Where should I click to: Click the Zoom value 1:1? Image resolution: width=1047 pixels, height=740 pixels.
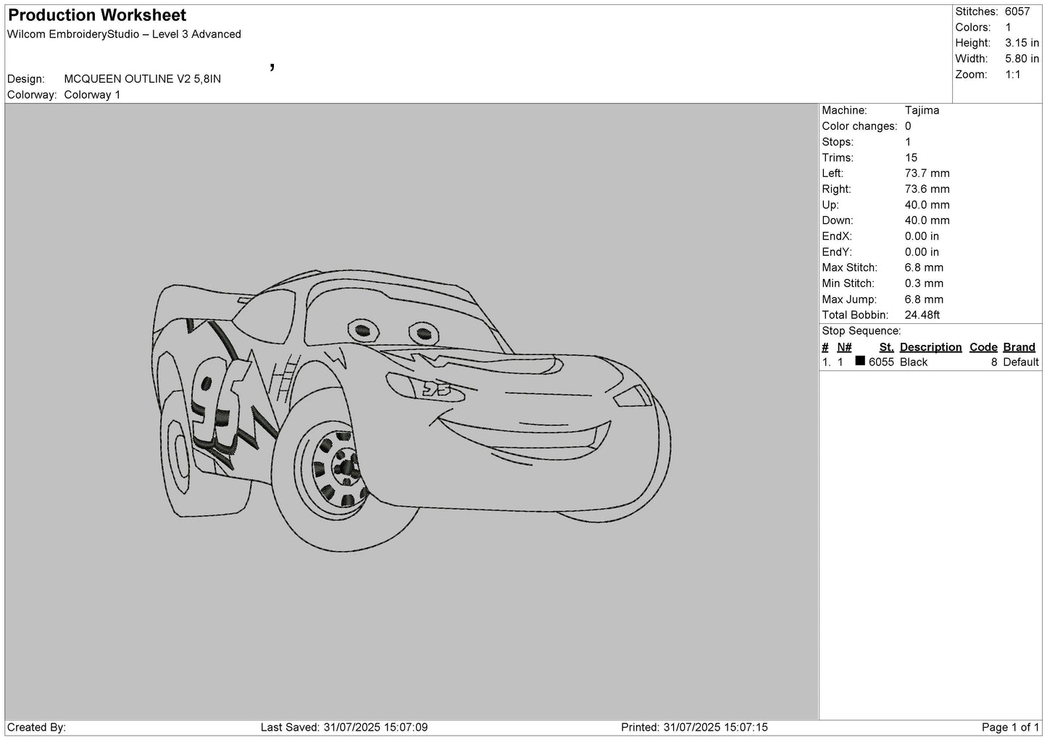[x=1013, y=75]
